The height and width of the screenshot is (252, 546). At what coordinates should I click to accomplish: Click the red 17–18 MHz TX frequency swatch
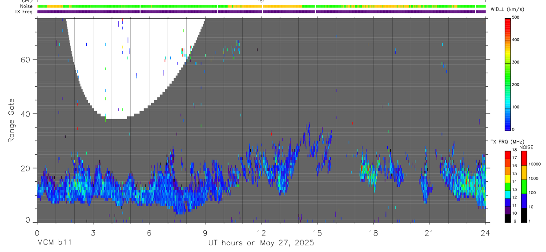(508, 155)
